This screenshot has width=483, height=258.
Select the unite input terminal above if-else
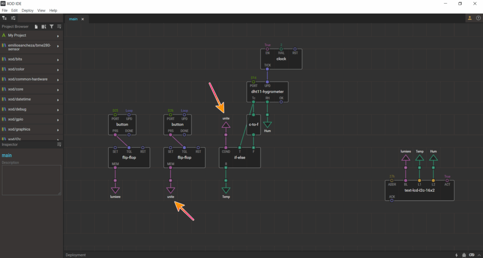pyautogui.click(x=226, y=125)
